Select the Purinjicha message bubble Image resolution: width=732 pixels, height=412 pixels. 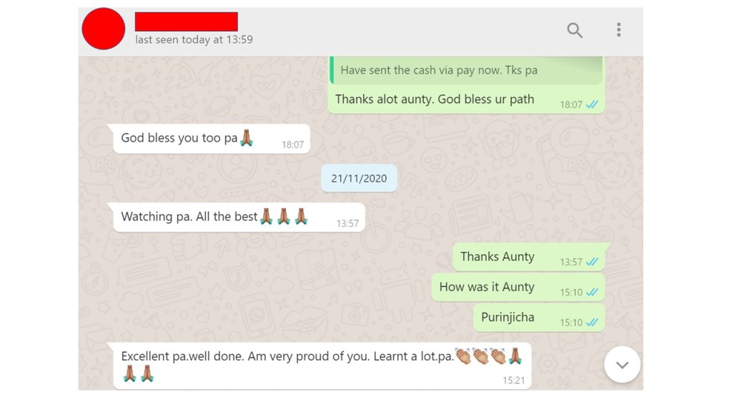coord(539,318)
